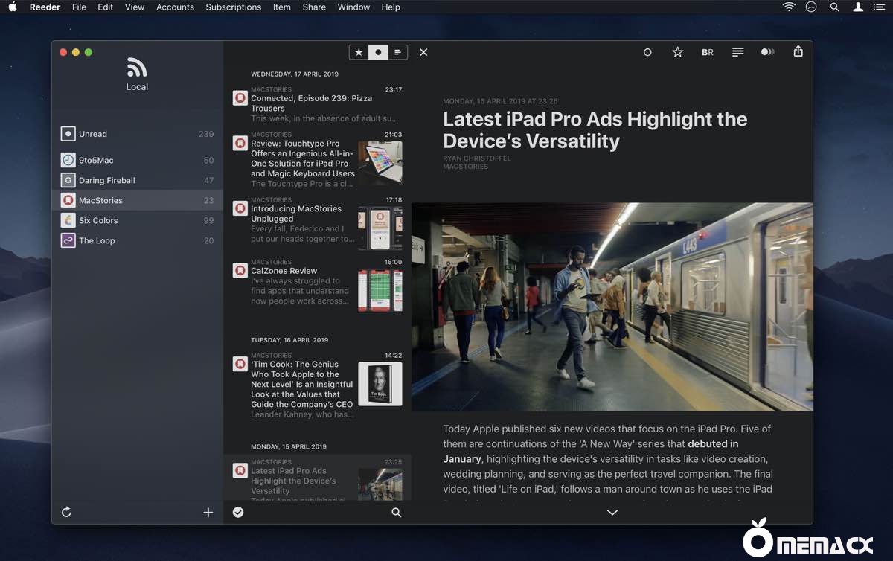Viewport: 893px width, 561px height.
Task: Click the Local RSS account icon
Action: pyautogui.click(x=137, y=68)
